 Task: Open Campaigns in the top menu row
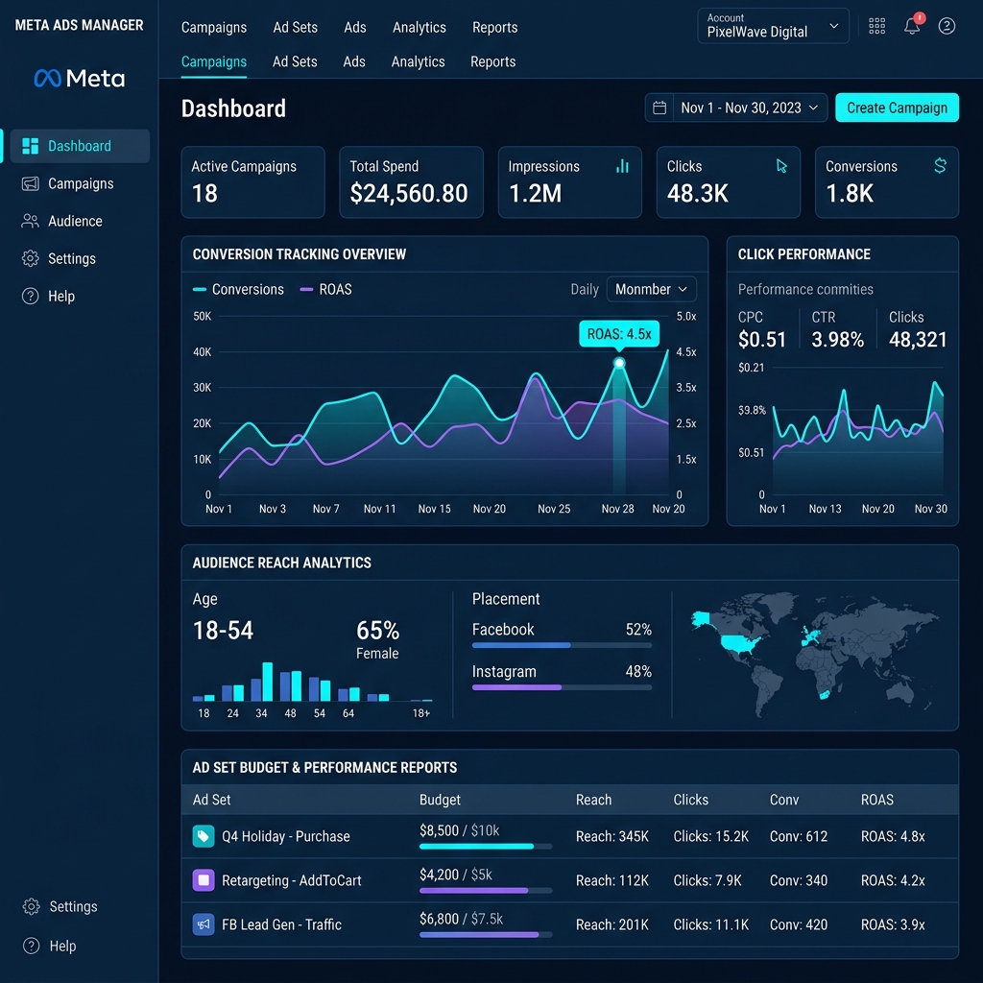(x=214, y=28)
